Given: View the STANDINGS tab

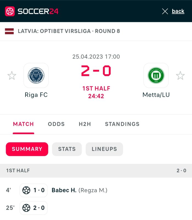Looking at the screenshot, I should 122,124.
